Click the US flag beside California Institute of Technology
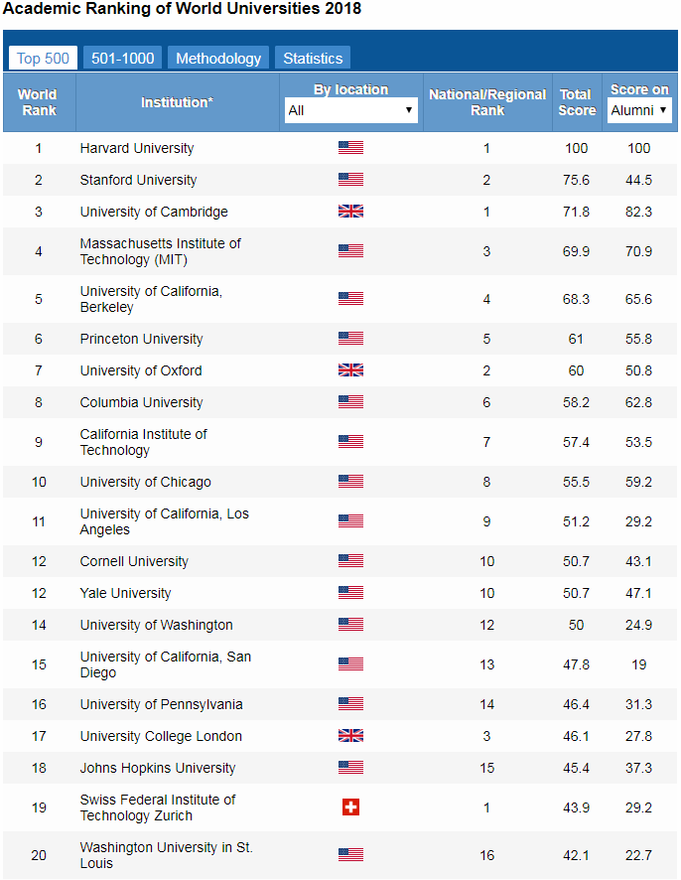The image size is (681, 880). pyautogui.click(x=350, y=442)
